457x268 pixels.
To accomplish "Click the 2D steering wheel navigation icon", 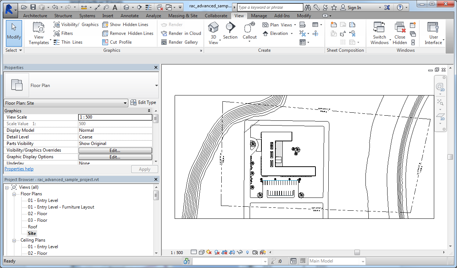I will 440,87.
